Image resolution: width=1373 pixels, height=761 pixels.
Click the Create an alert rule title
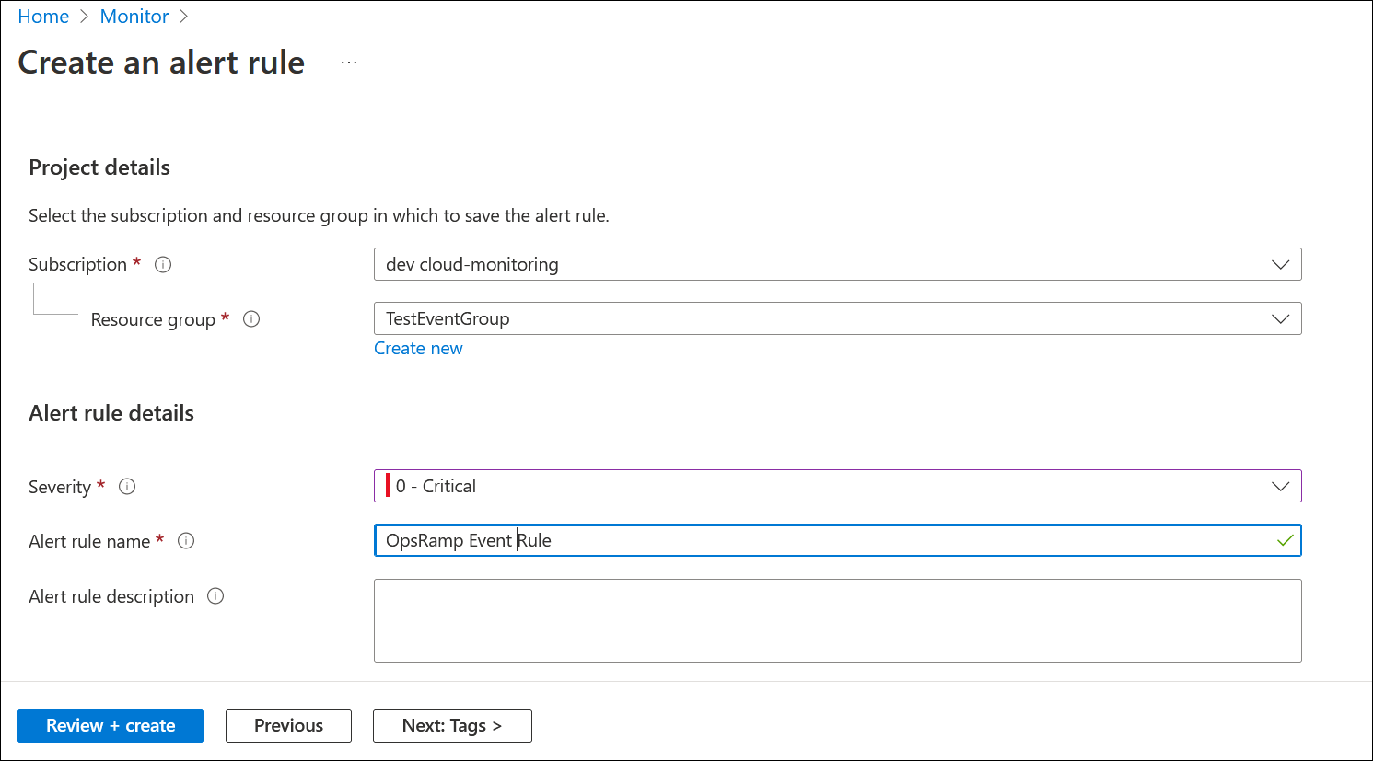tap(161, 63)
